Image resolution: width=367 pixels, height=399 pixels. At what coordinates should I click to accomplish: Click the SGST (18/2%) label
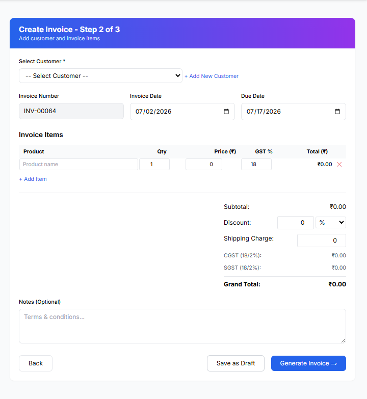pos(242,268)
